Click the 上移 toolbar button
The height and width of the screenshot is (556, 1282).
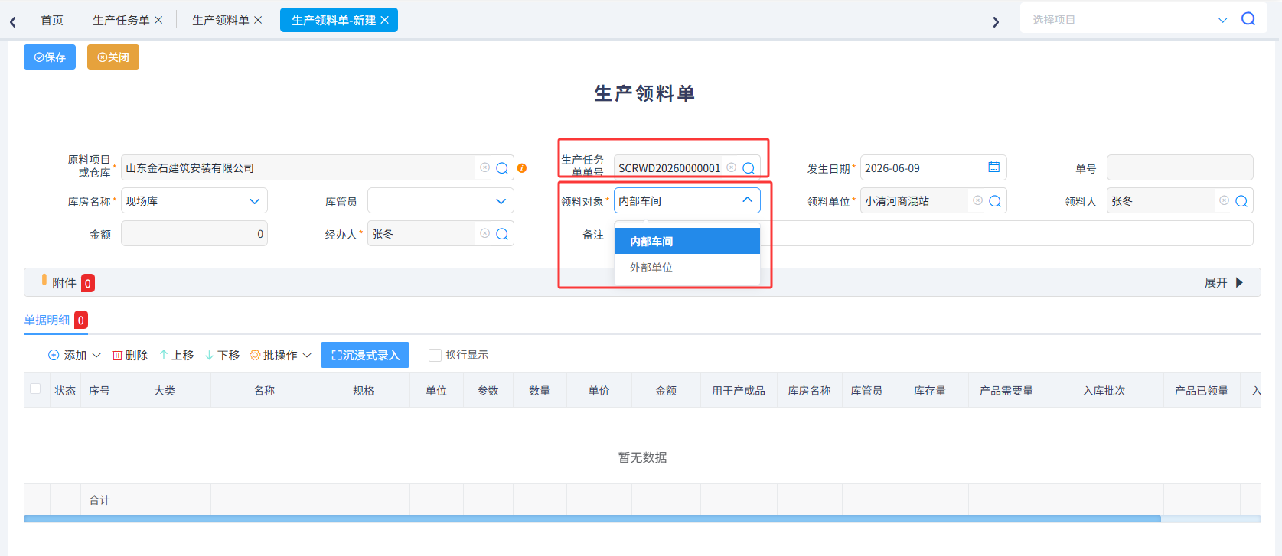pos(177,355)
